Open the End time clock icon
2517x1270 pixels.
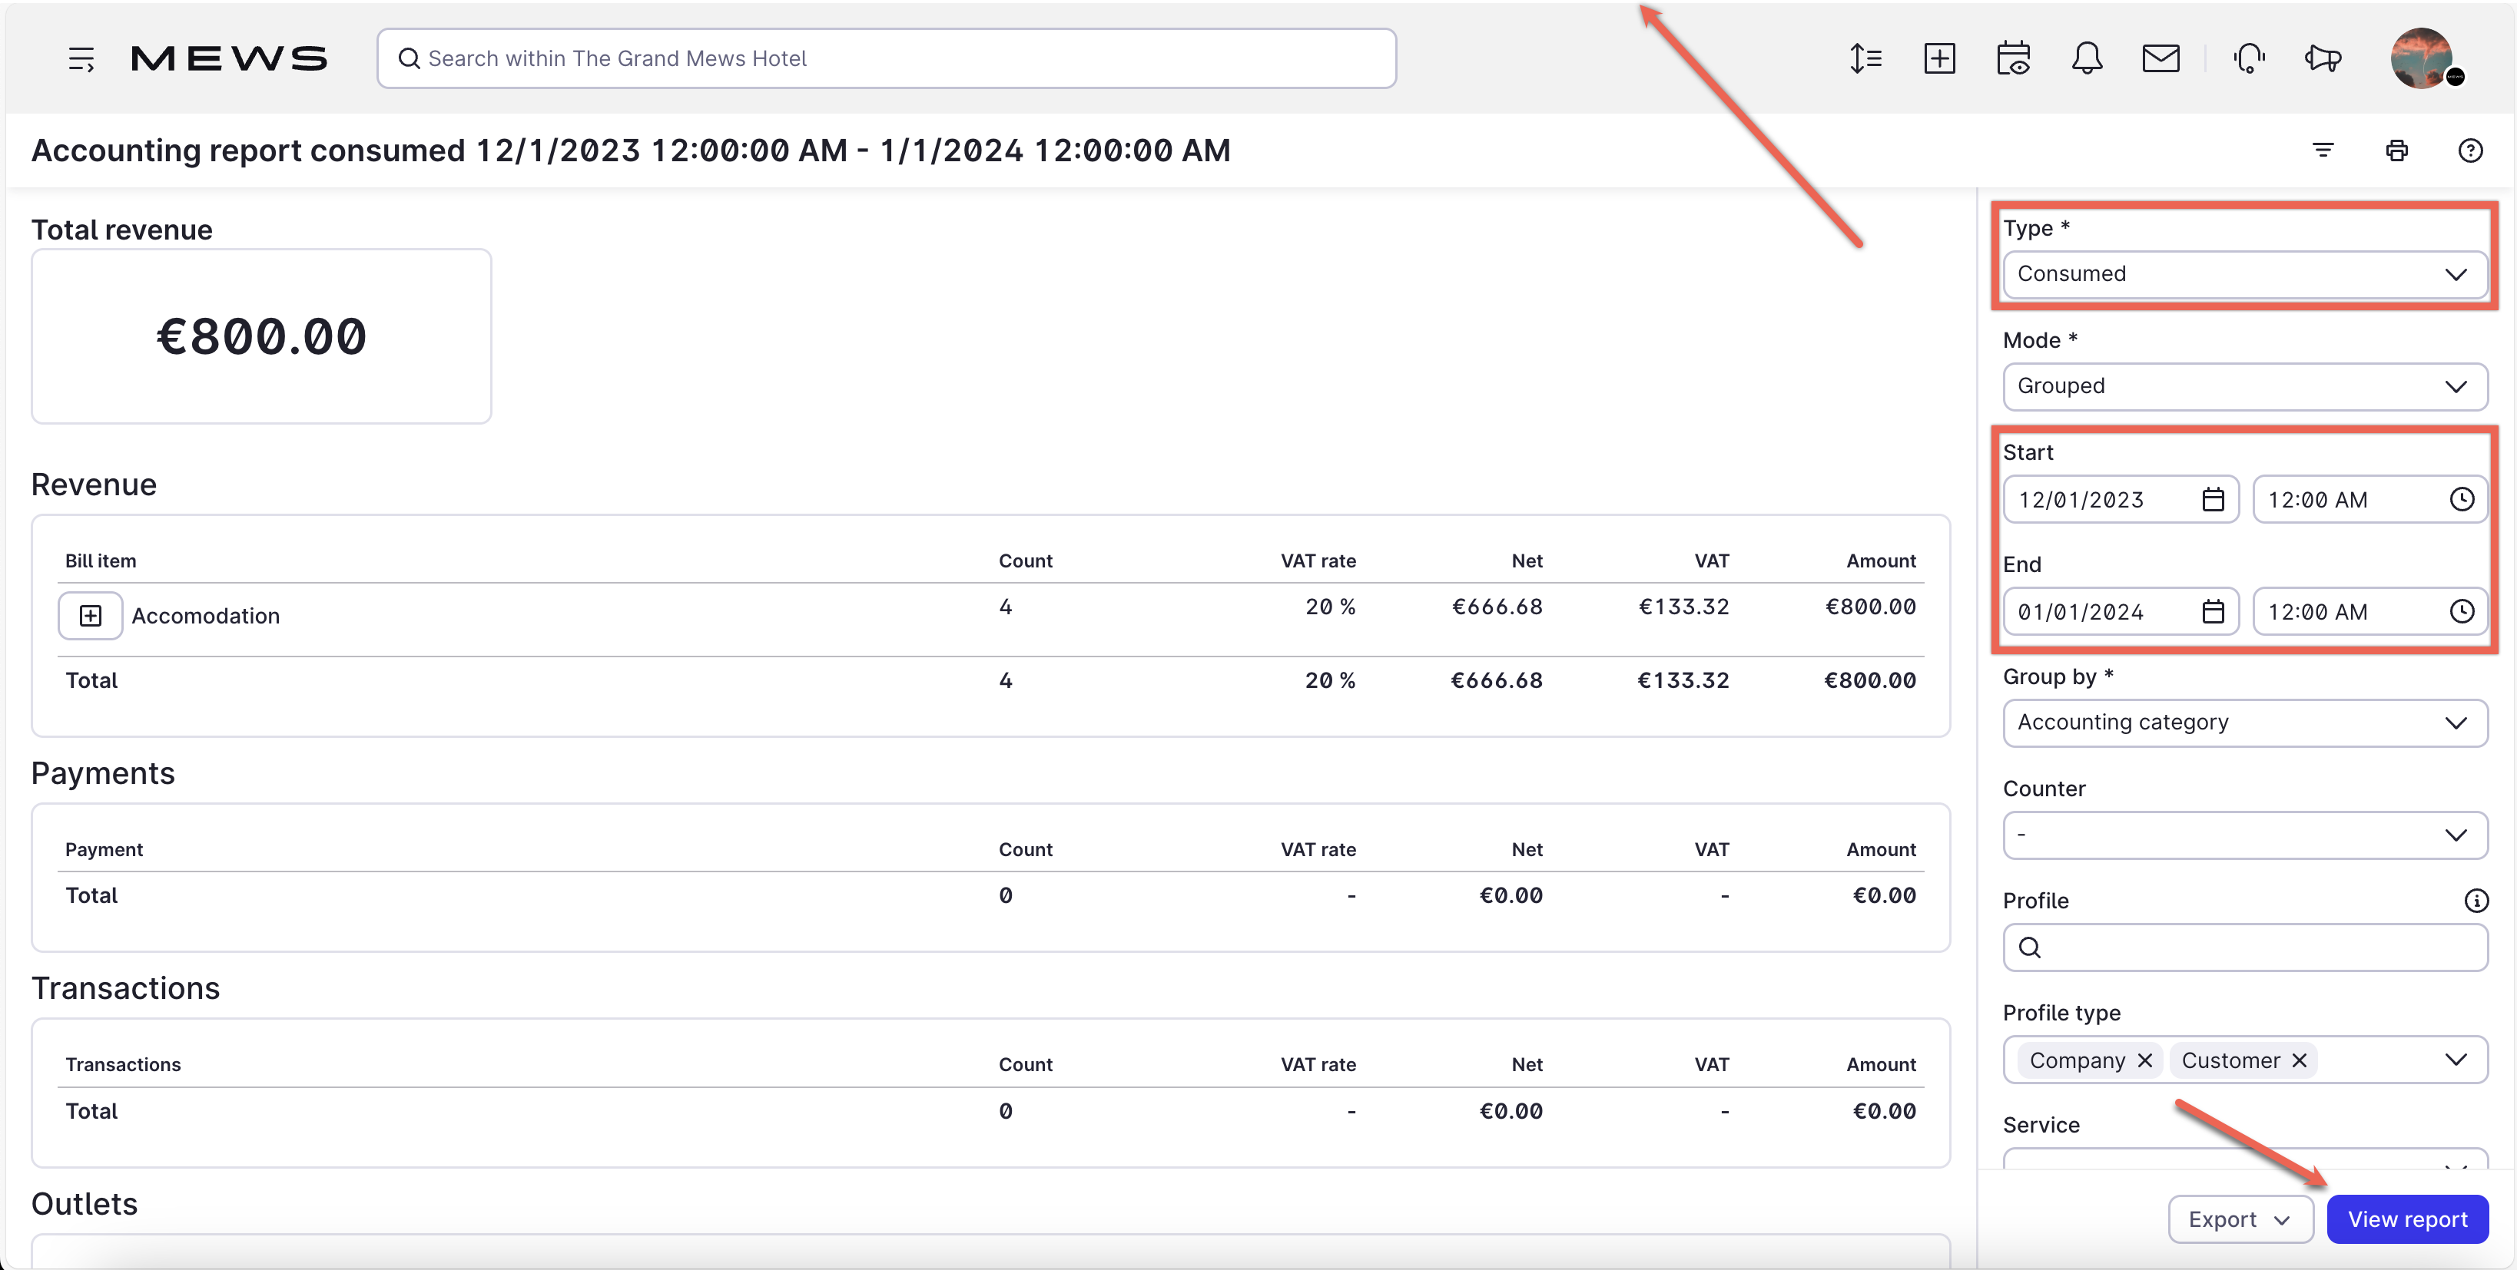tap(2462, 612)
